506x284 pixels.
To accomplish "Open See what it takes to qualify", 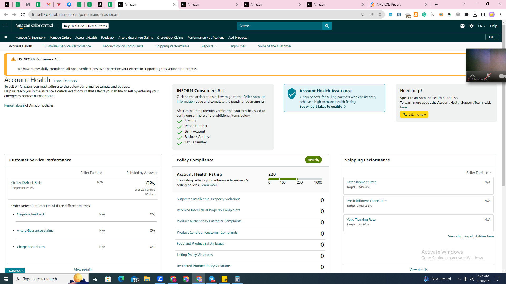I will (323, 106).
